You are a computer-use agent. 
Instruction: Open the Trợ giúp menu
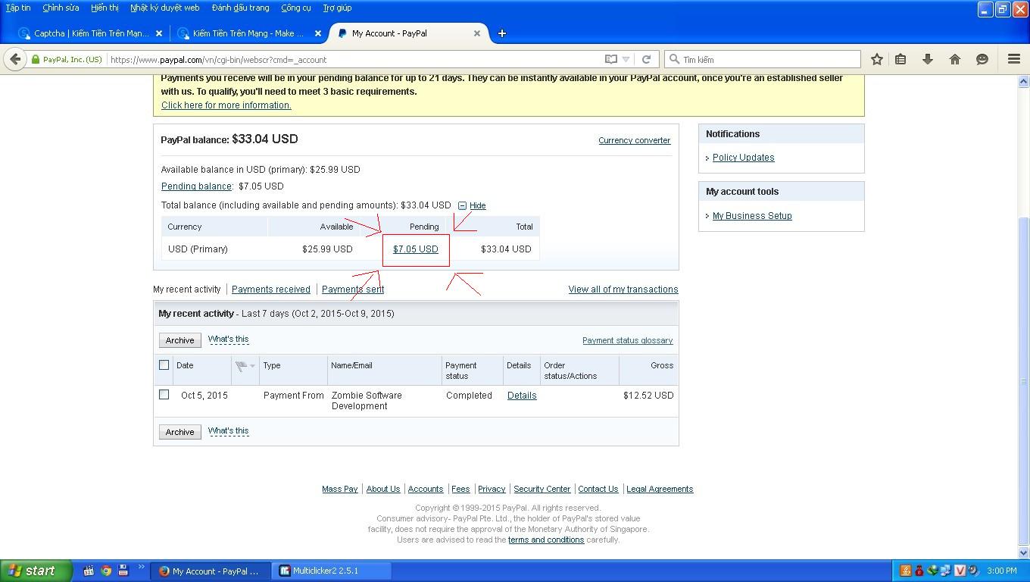[x=337, y=8]
